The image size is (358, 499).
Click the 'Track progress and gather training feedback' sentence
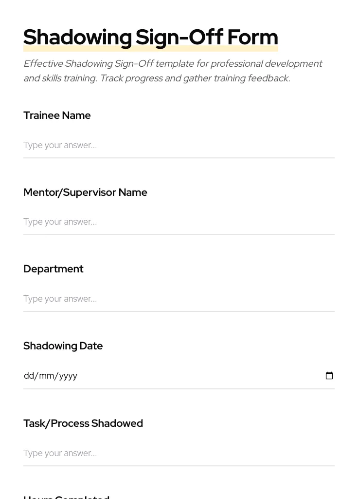195,78
